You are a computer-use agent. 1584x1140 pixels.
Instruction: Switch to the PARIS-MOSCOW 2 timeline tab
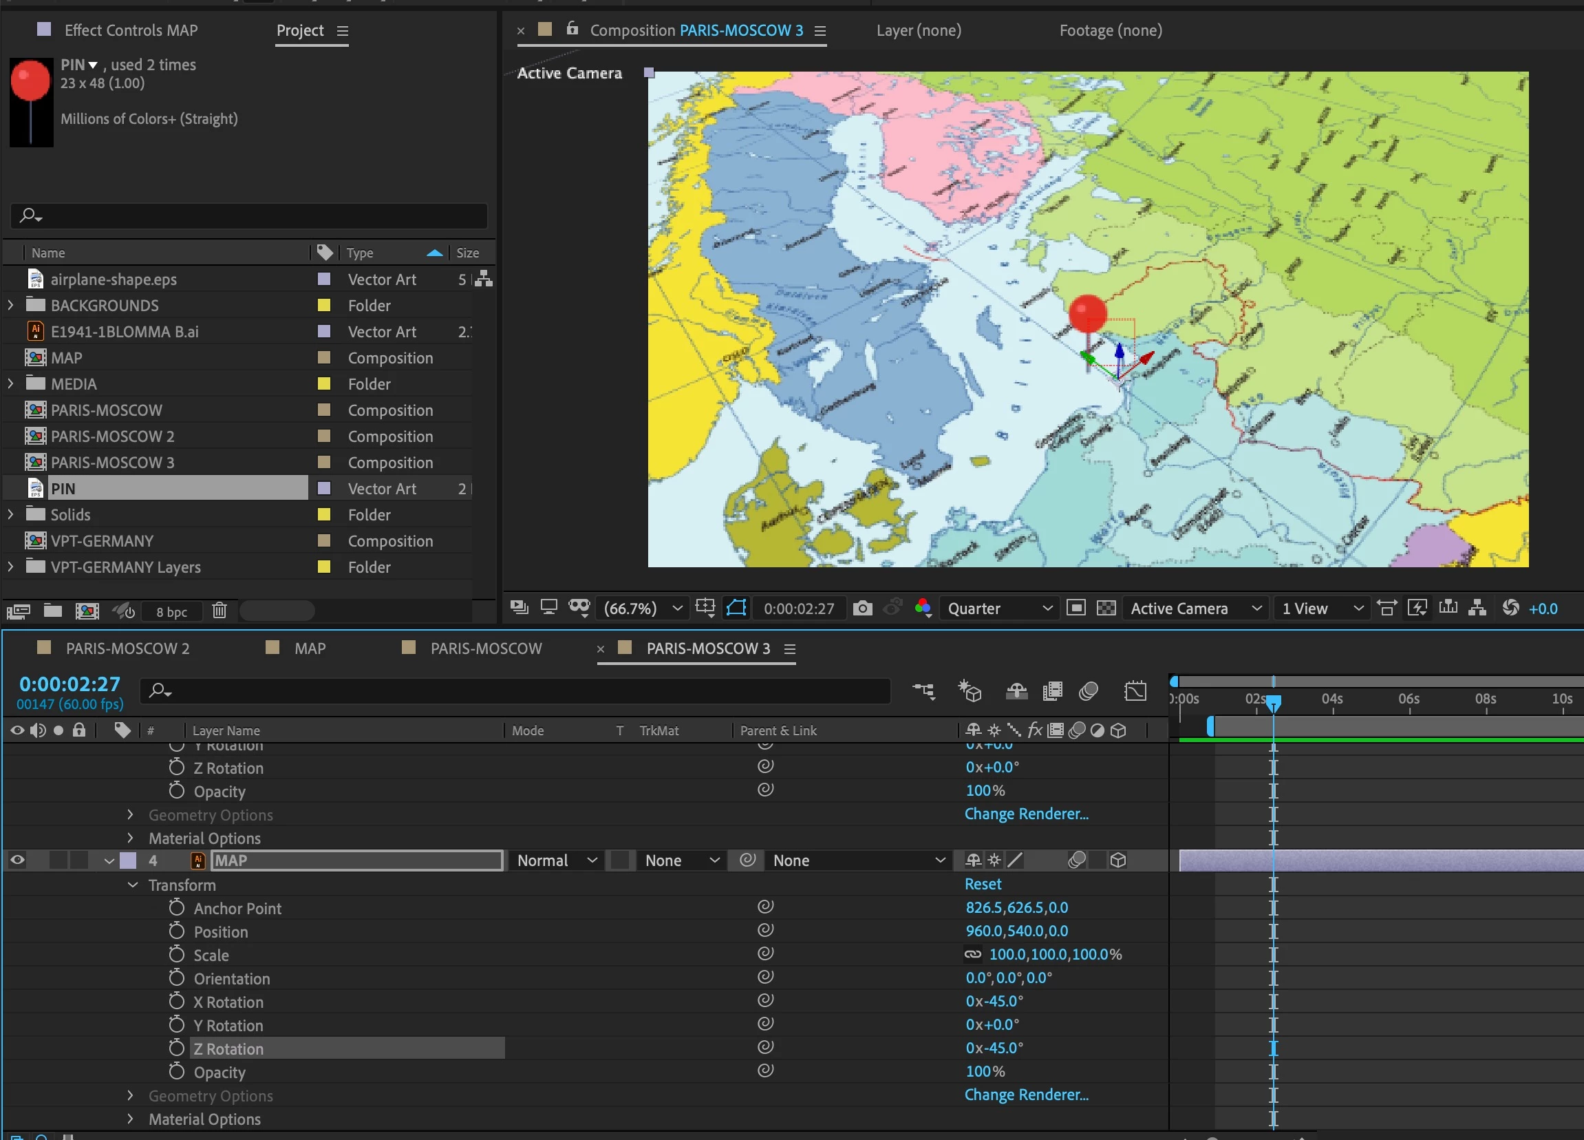127,648
